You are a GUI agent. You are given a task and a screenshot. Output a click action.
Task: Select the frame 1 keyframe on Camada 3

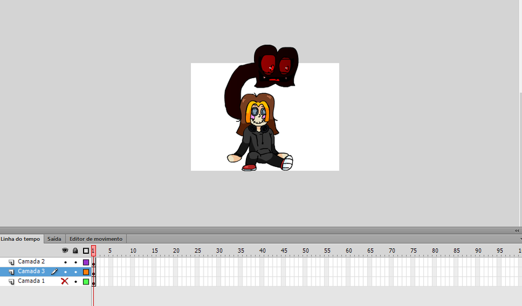click(x=94, y=272)
